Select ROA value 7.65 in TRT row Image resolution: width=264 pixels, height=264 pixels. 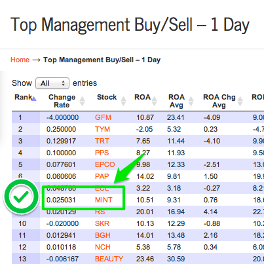(143, 141)
